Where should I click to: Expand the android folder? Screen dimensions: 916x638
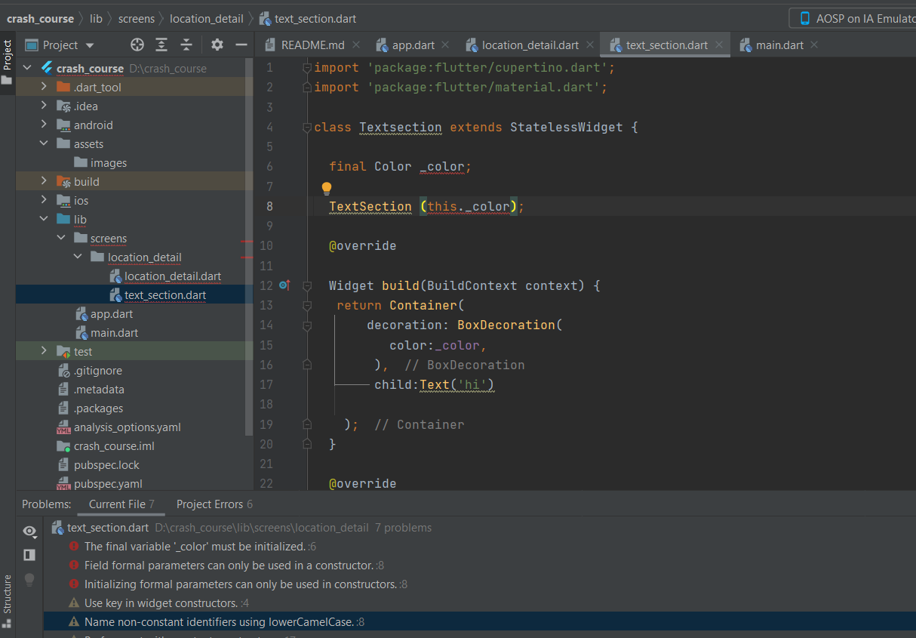click(45, 125)
